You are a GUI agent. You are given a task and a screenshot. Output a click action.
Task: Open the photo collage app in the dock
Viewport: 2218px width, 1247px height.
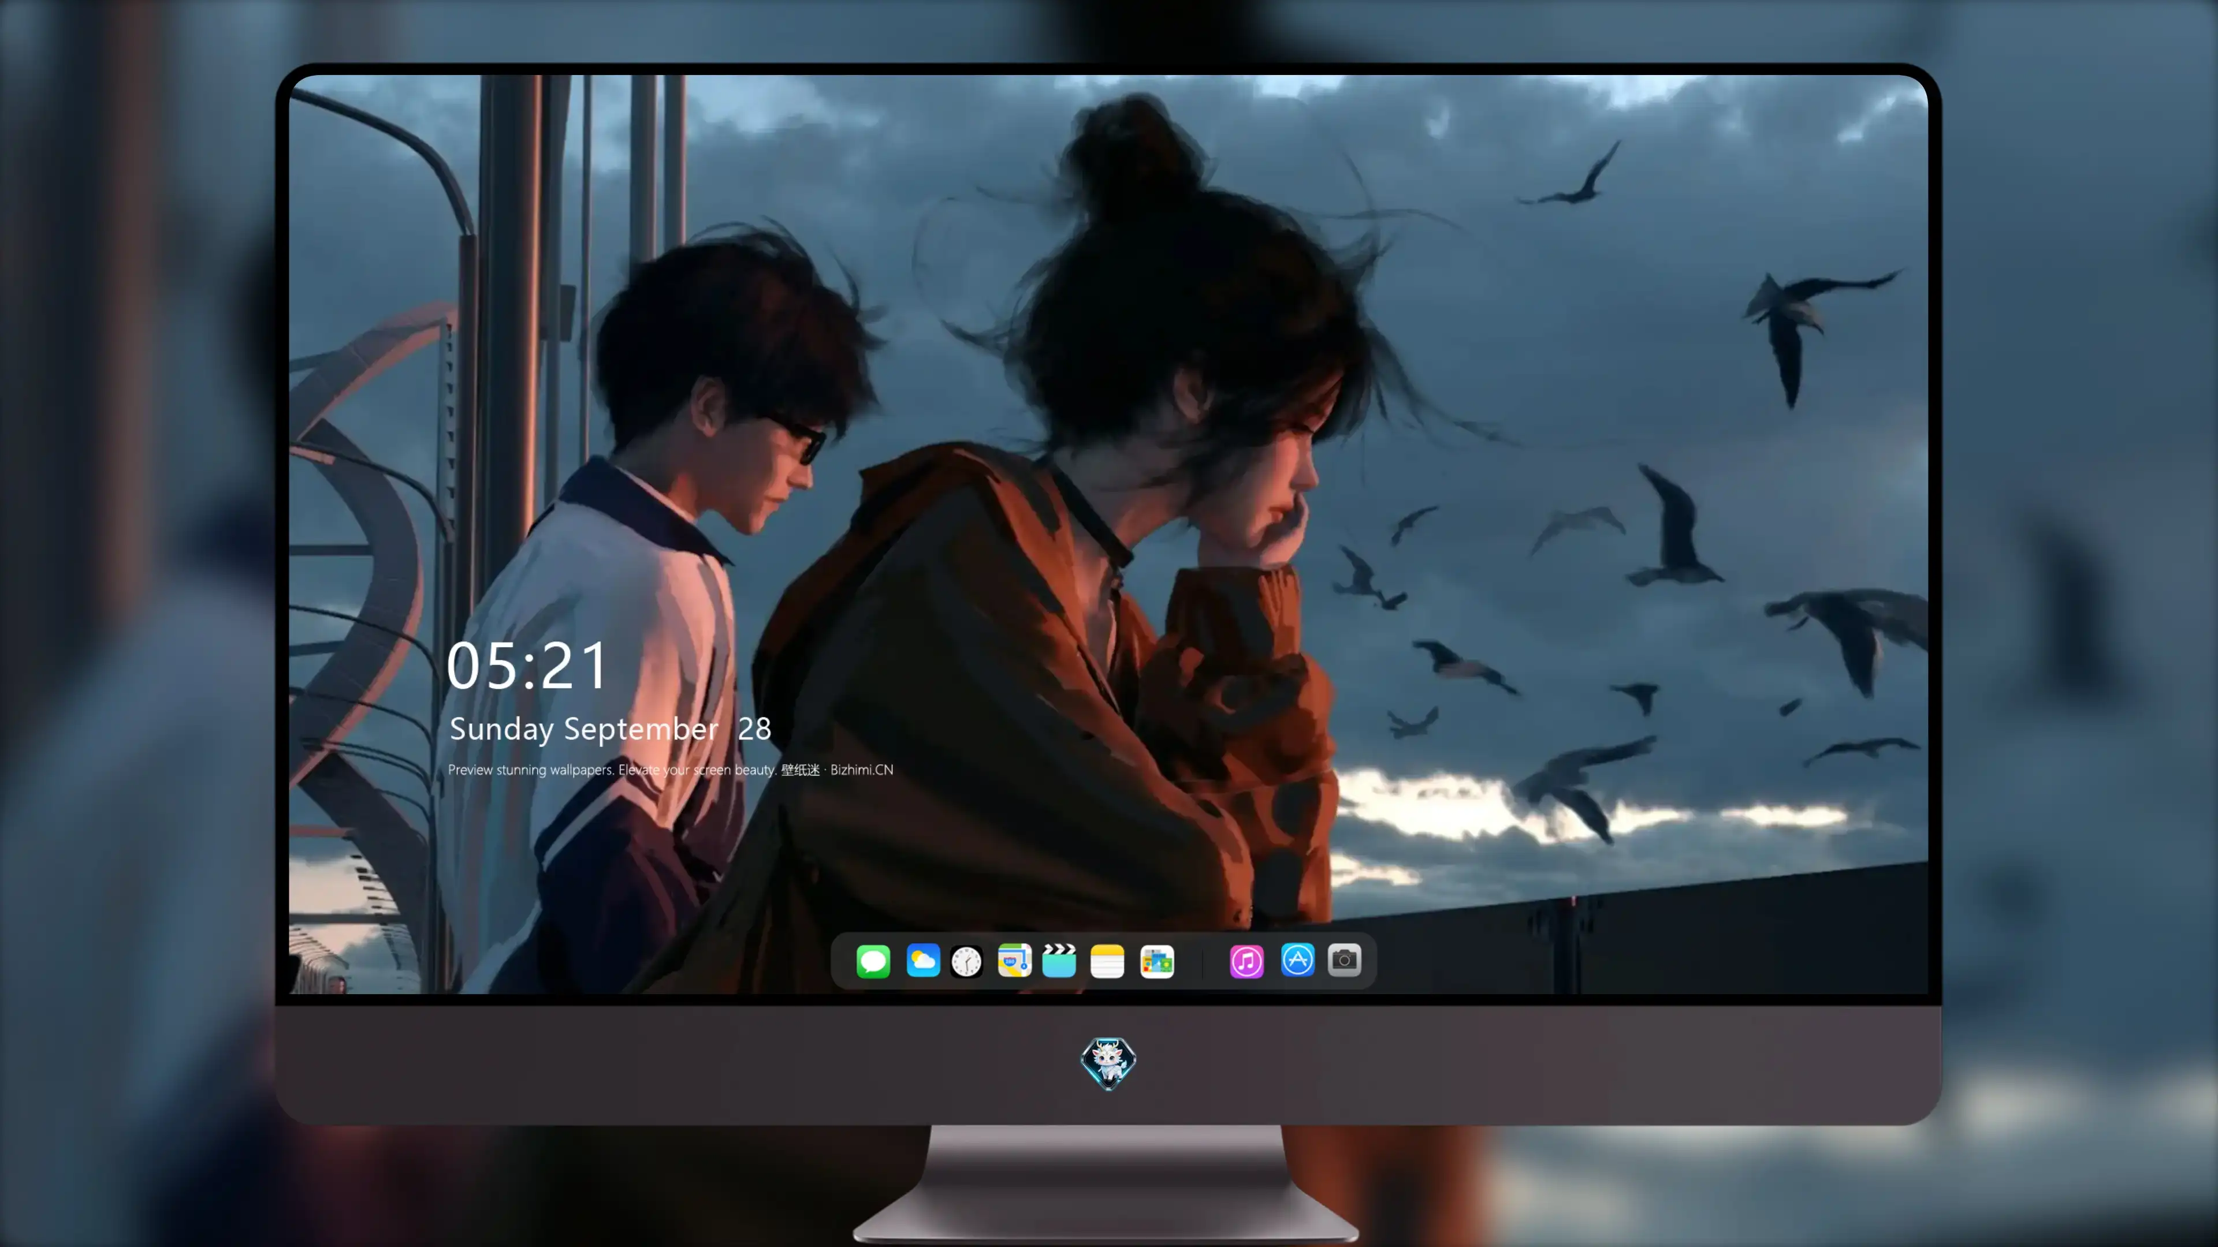point(1156,961)
